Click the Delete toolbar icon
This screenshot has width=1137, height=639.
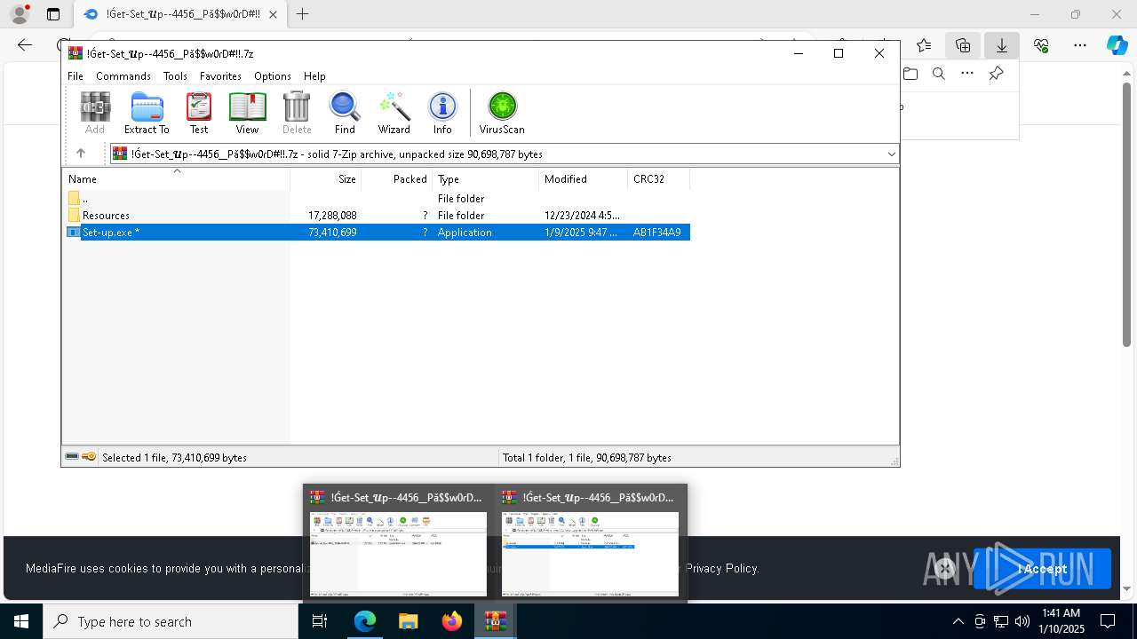tap(297, 113)
